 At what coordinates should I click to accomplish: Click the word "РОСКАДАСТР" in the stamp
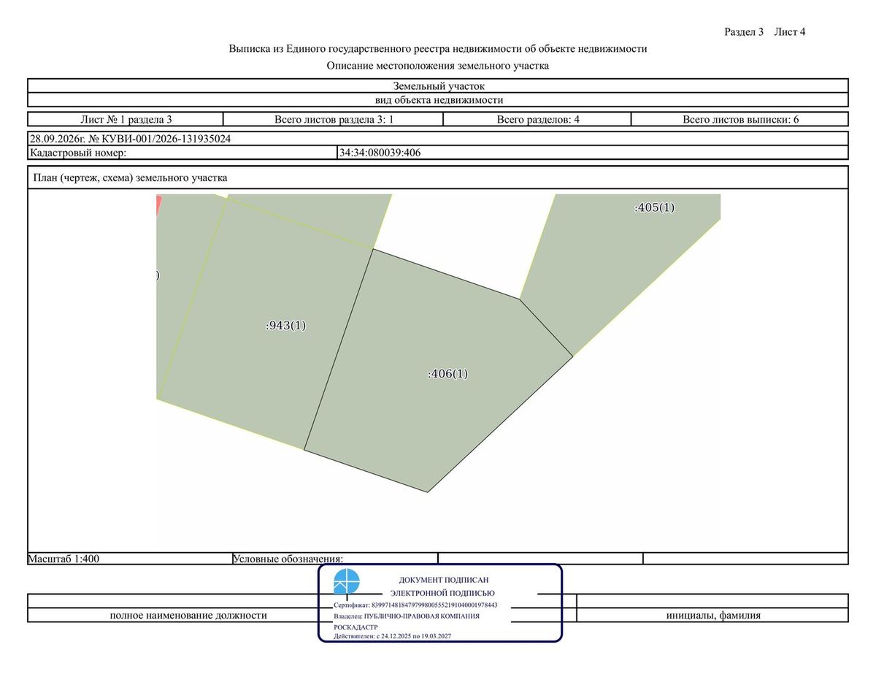356,627
